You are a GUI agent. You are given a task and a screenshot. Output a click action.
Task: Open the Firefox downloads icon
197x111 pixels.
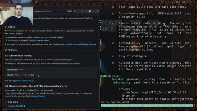82,11
